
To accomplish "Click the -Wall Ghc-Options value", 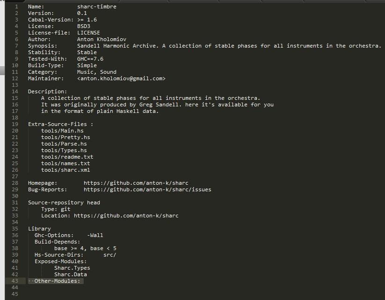I will (95, 235).
